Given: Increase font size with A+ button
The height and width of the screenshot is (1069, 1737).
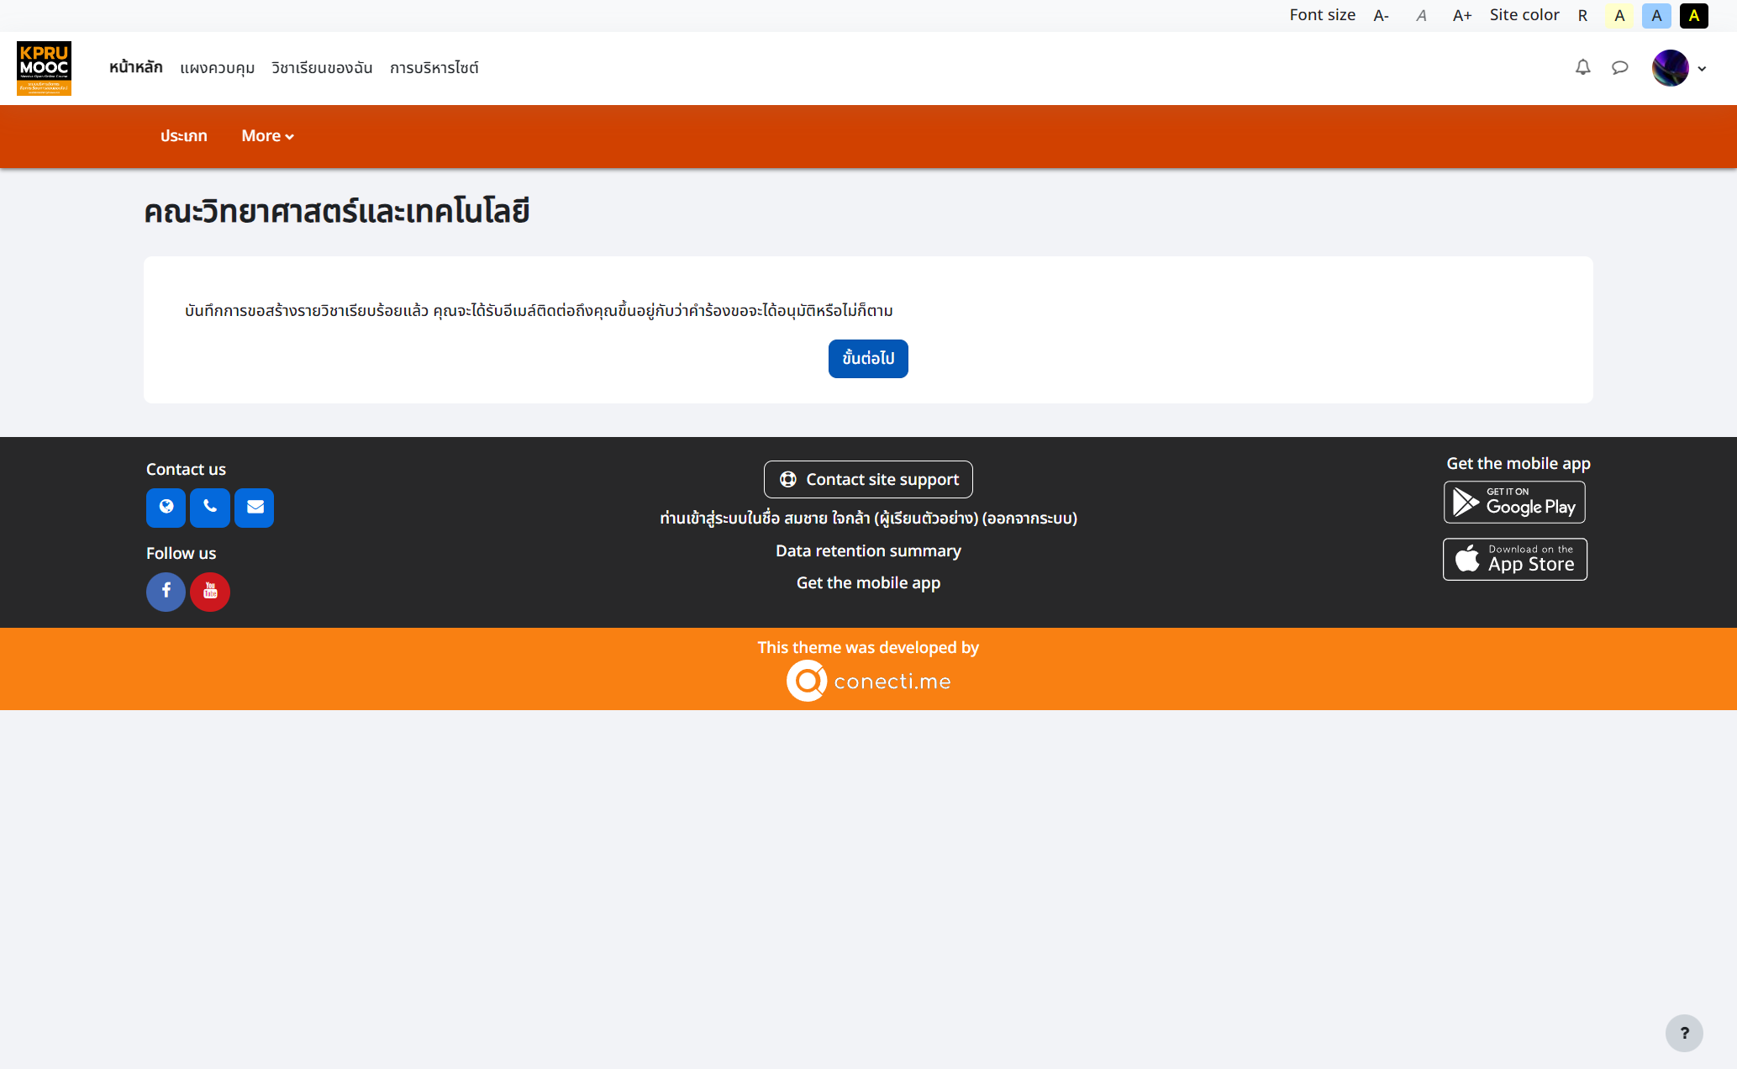Looking at the screenshot, I should 1462,16.
